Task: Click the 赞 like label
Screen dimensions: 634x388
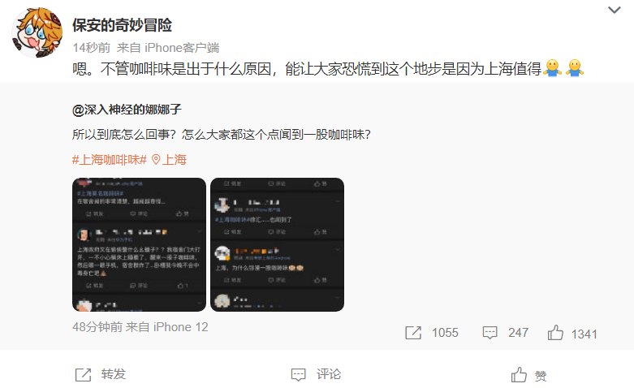Action: (x=541, y=377)
